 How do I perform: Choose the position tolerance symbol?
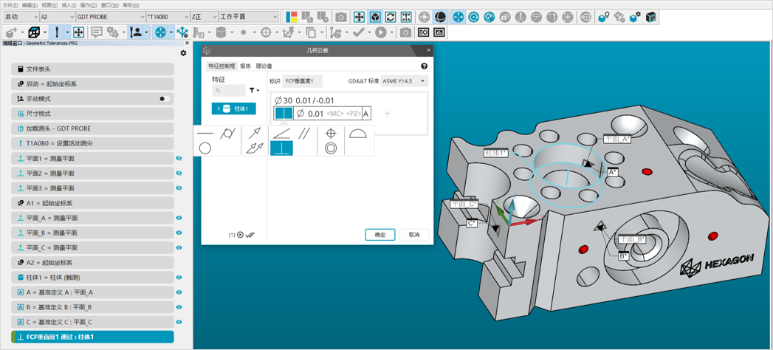[331, 134]
